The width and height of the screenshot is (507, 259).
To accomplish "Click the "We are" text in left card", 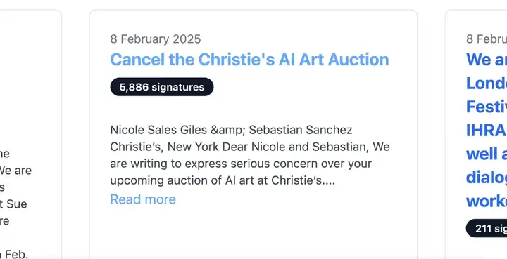I will click(15, 171).
